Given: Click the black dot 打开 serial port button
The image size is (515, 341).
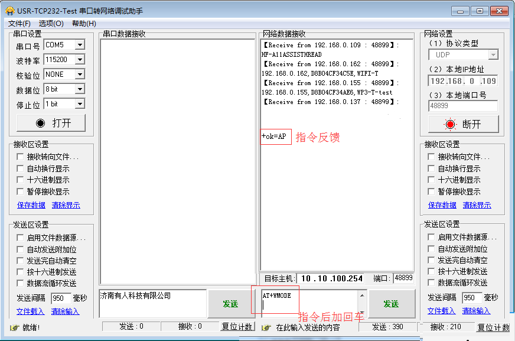Looking at the screenshot, I should (x=51, y=123).
